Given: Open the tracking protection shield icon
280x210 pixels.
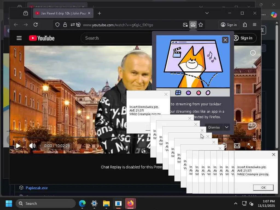Looking at the screenshot, I should (x=57, y=25).
